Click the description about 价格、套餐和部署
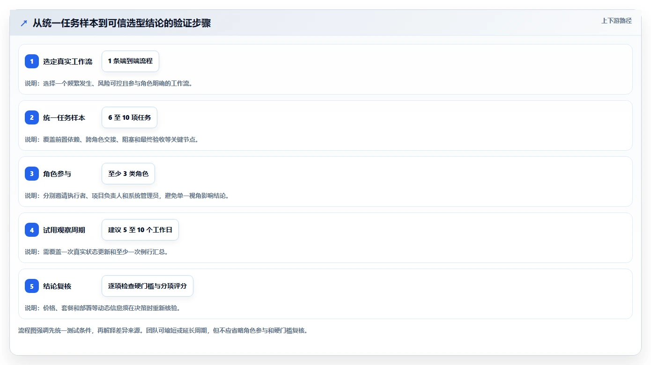The image size is (651, 365). (103, 308)
